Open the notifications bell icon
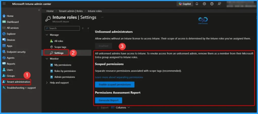Image resolution: width=258 pixels, height=114 pixels. point(197,4)
